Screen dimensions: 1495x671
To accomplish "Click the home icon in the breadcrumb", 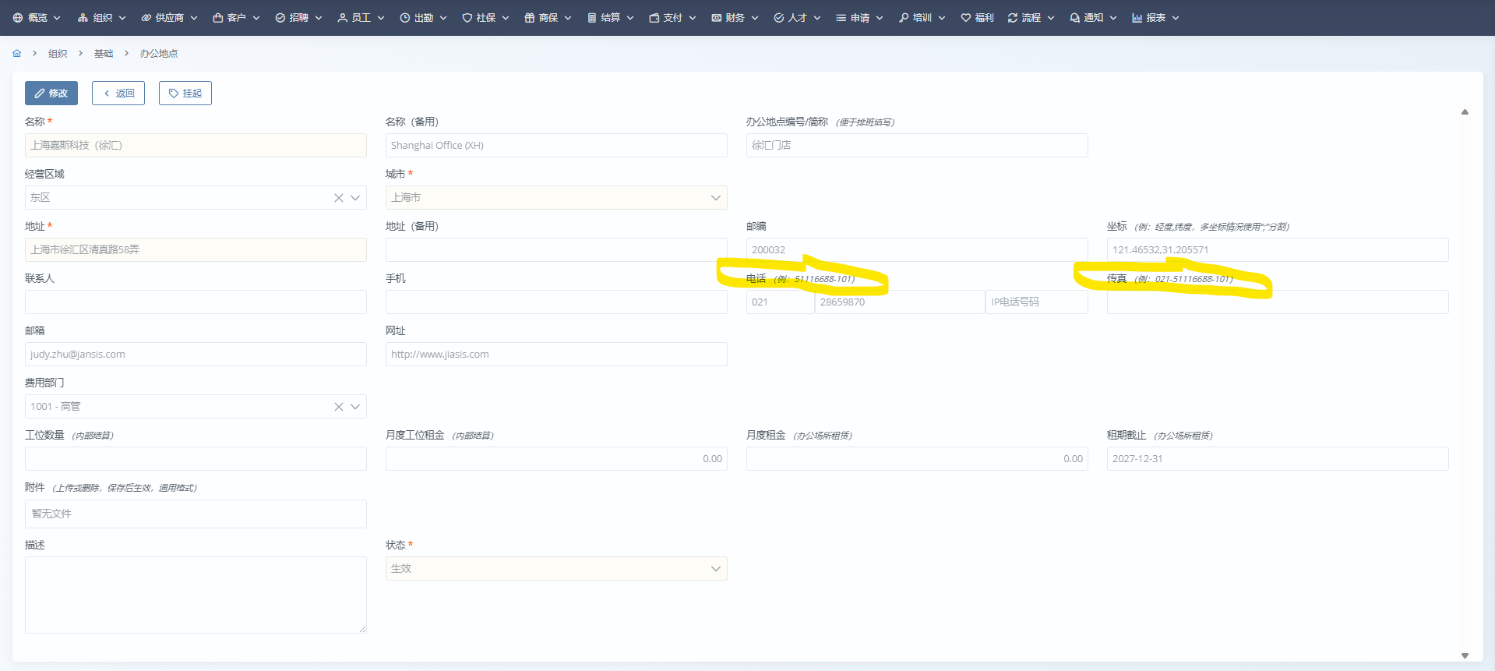I will tap(17, 54).
